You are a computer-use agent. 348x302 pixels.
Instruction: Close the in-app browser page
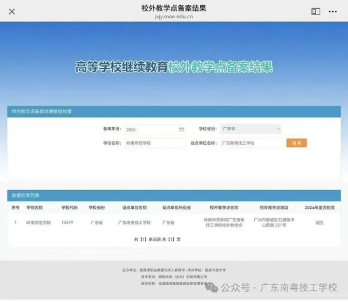click(x=12, y=11)
